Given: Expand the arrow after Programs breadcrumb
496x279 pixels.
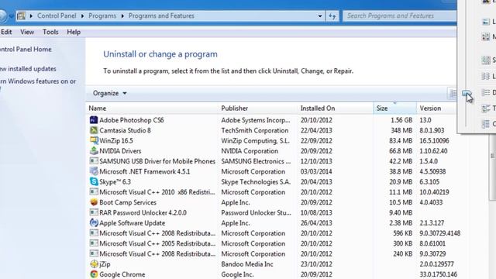Looking at the screenshot, I should pos(122,15).
